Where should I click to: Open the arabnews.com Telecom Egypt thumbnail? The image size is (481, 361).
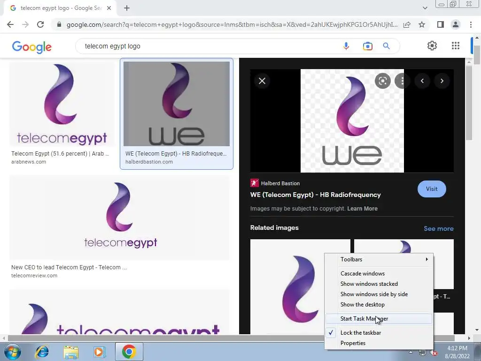[62, 104]
